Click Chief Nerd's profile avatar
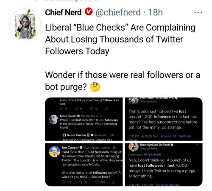 (x=25, y=24)
